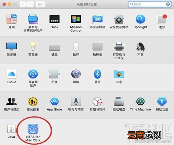174x145 pixels.
Task: Open NTFS for Mac OS X pane
Action: point(33,129)
